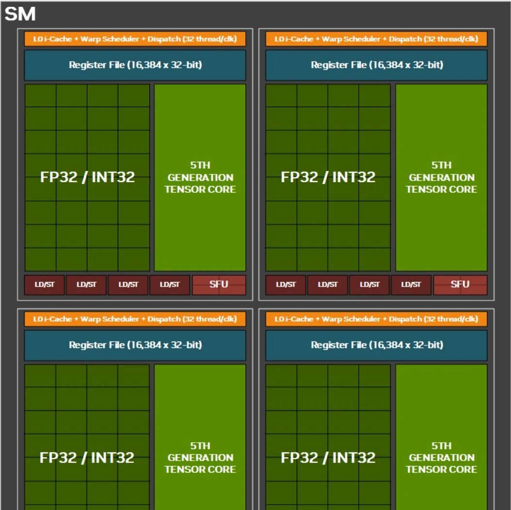
Task: Select the lower-right partition's L0 i-Cache Warp Scheduler bar
Action: (376, 319)
